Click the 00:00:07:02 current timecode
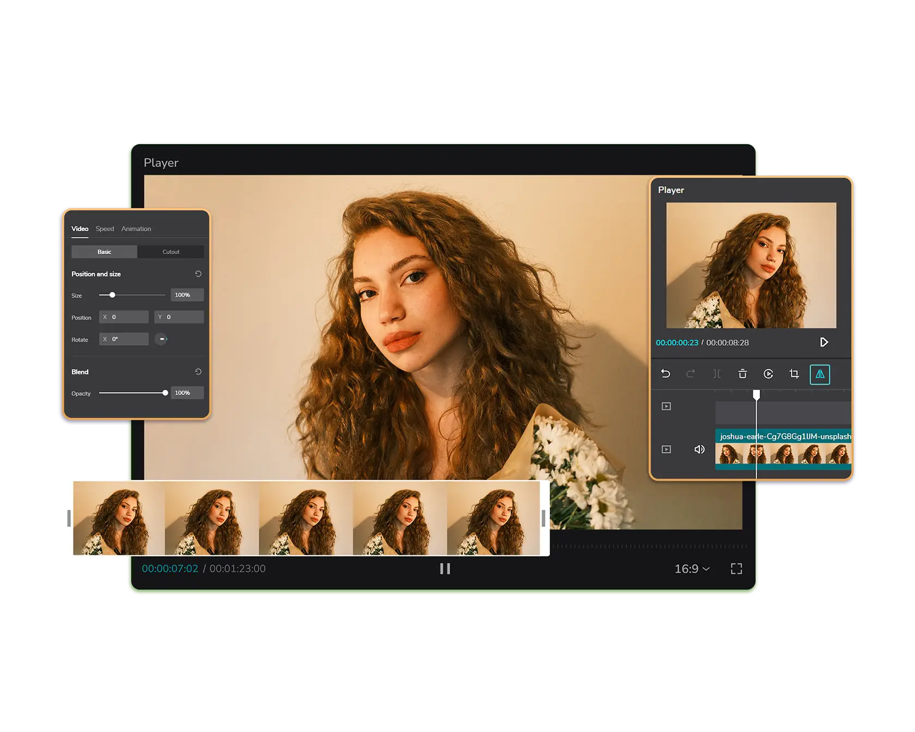Screen dimensions: 915x732 170,569
